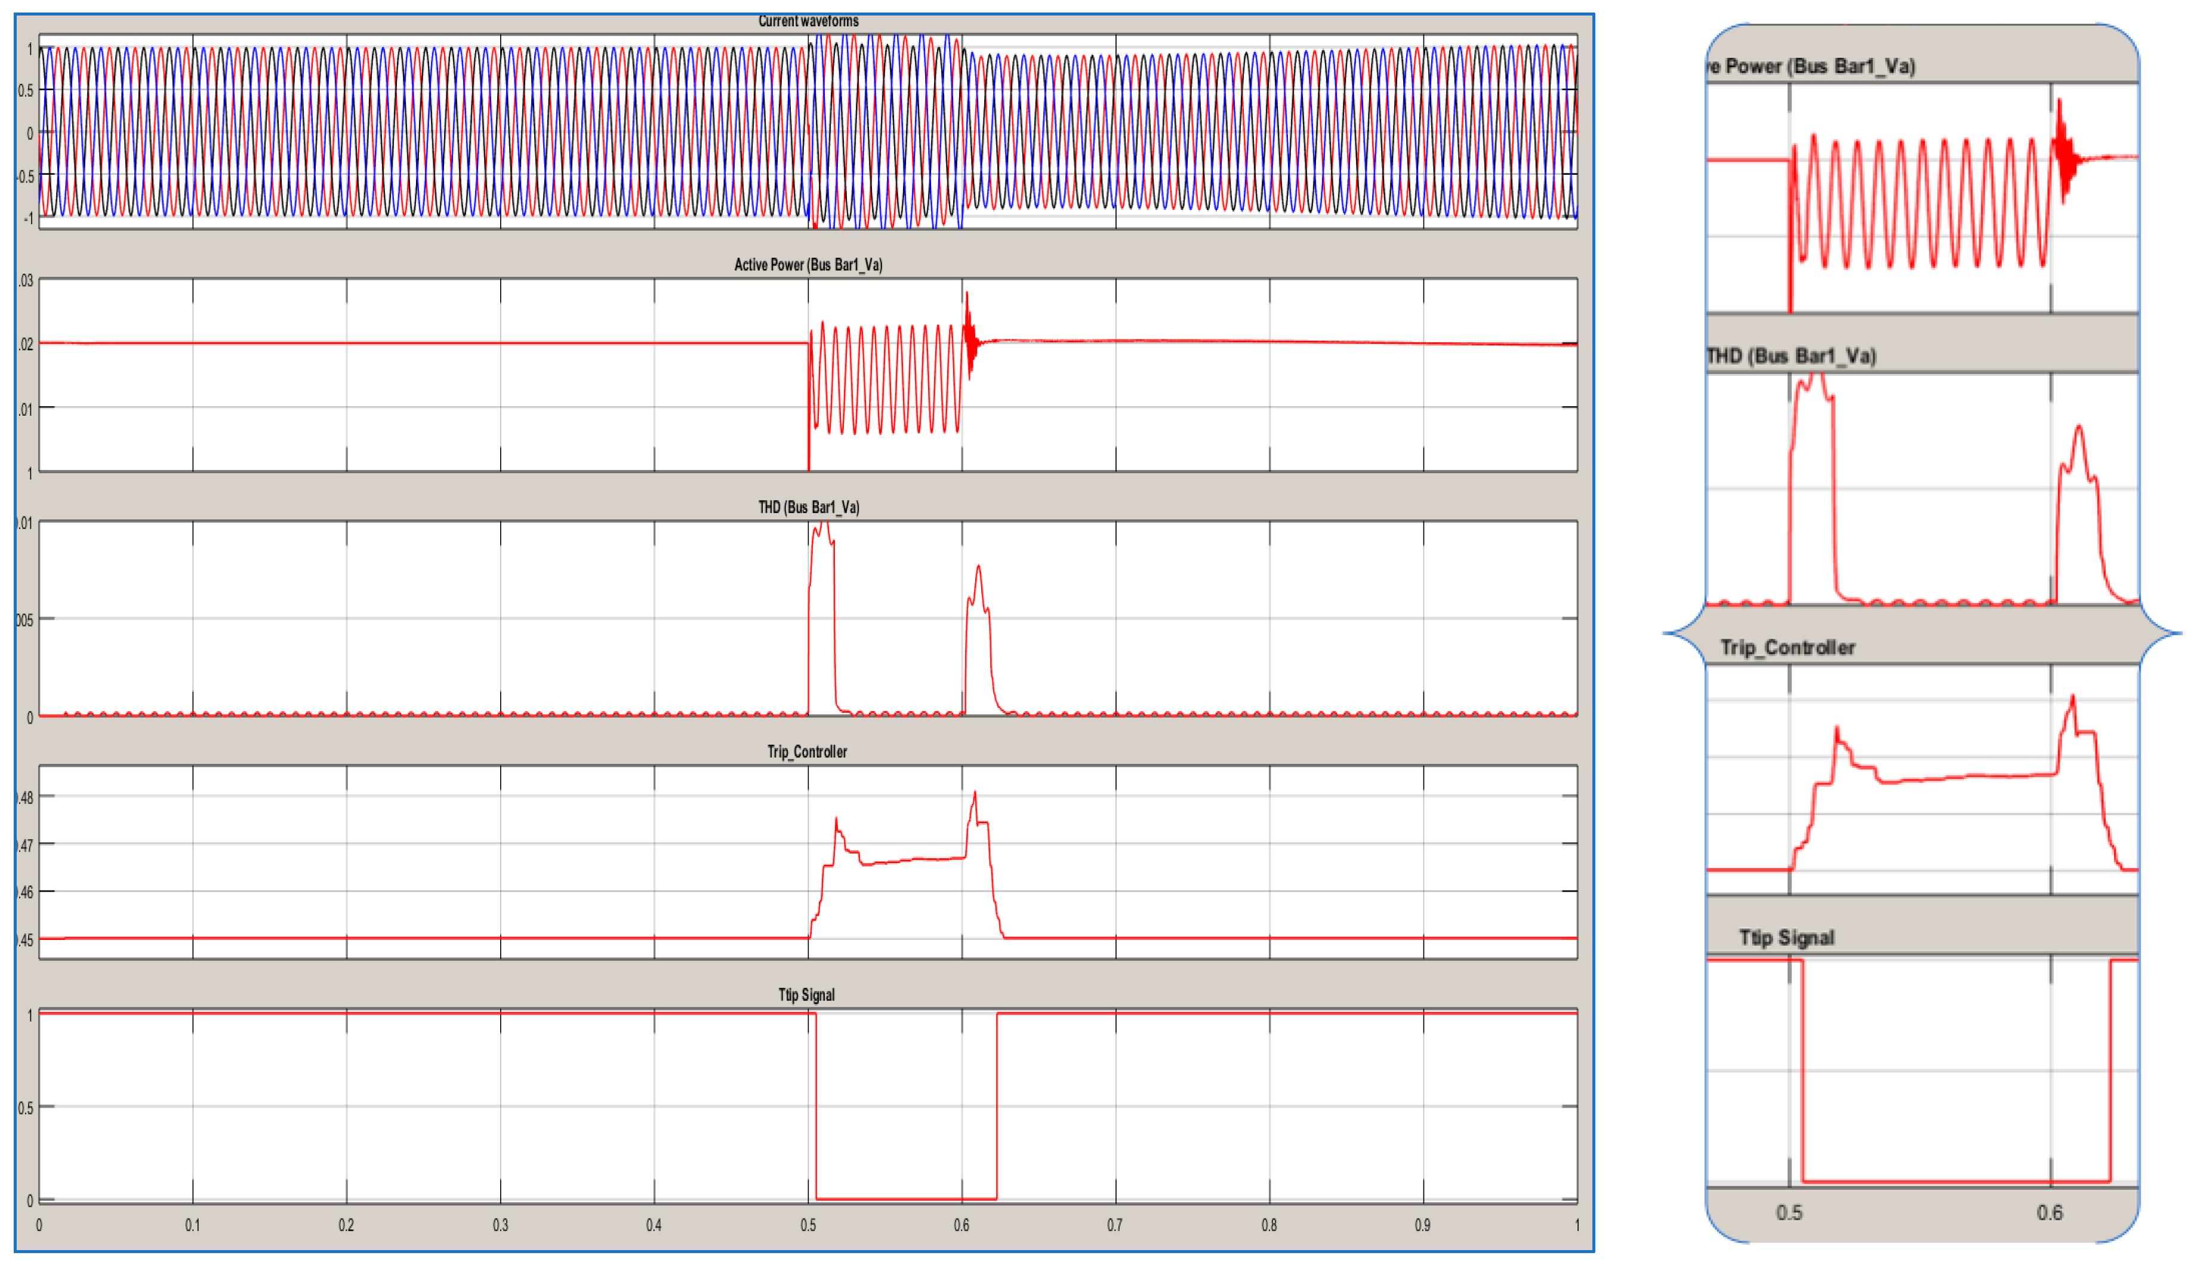Click the 0.9 tick label on main time axis
Viewport: 2191px width, 1268px height.
(x=1422, y=1224)
